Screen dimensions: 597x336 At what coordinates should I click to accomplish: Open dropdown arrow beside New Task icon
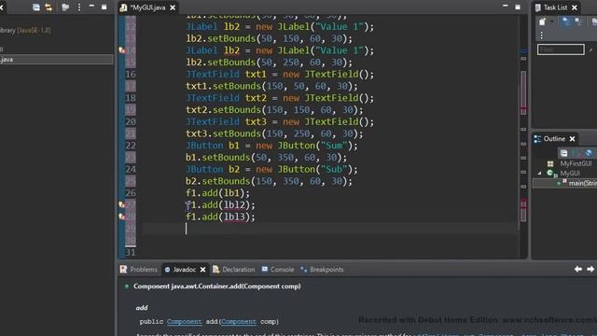click(552, 22)
